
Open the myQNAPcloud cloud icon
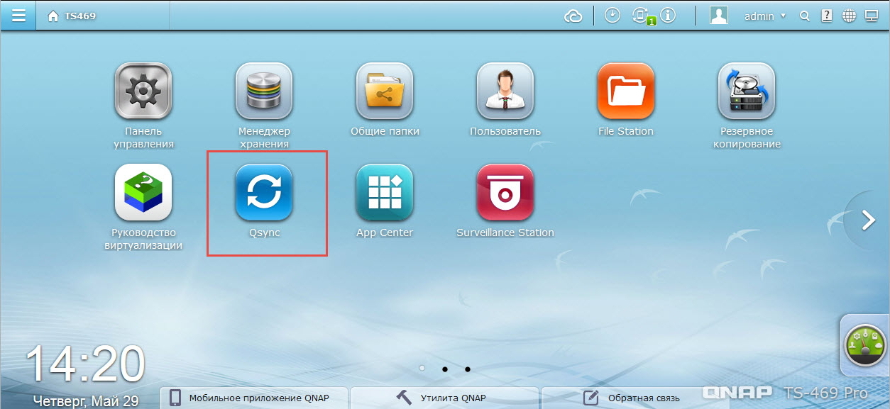tap(573, 16)
